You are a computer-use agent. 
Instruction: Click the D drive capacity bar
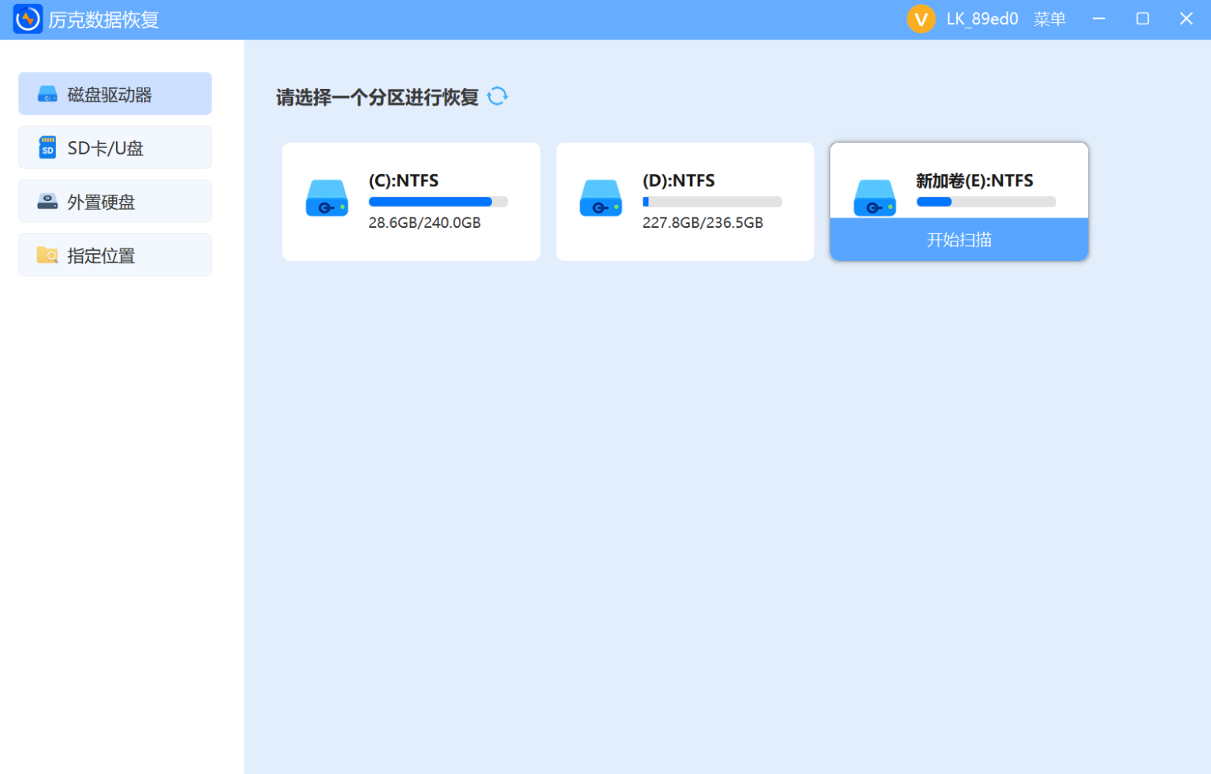[712, 201]
